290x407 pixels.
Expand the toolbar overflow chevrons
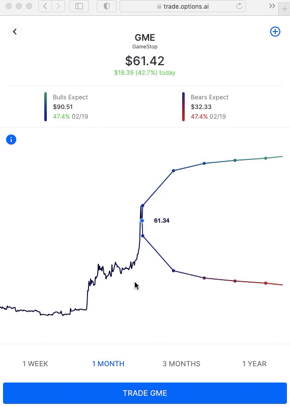[x=272, y=6]
